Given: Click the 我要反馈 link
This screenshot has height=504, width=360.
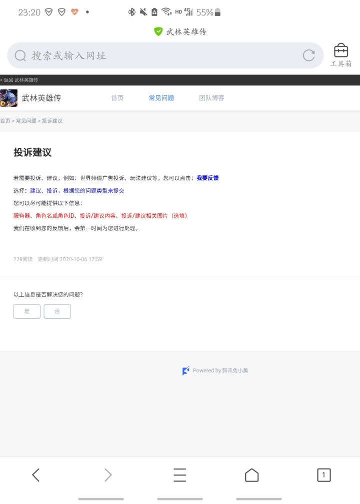Looking at the screenshot, I should [x=207, y=178].
